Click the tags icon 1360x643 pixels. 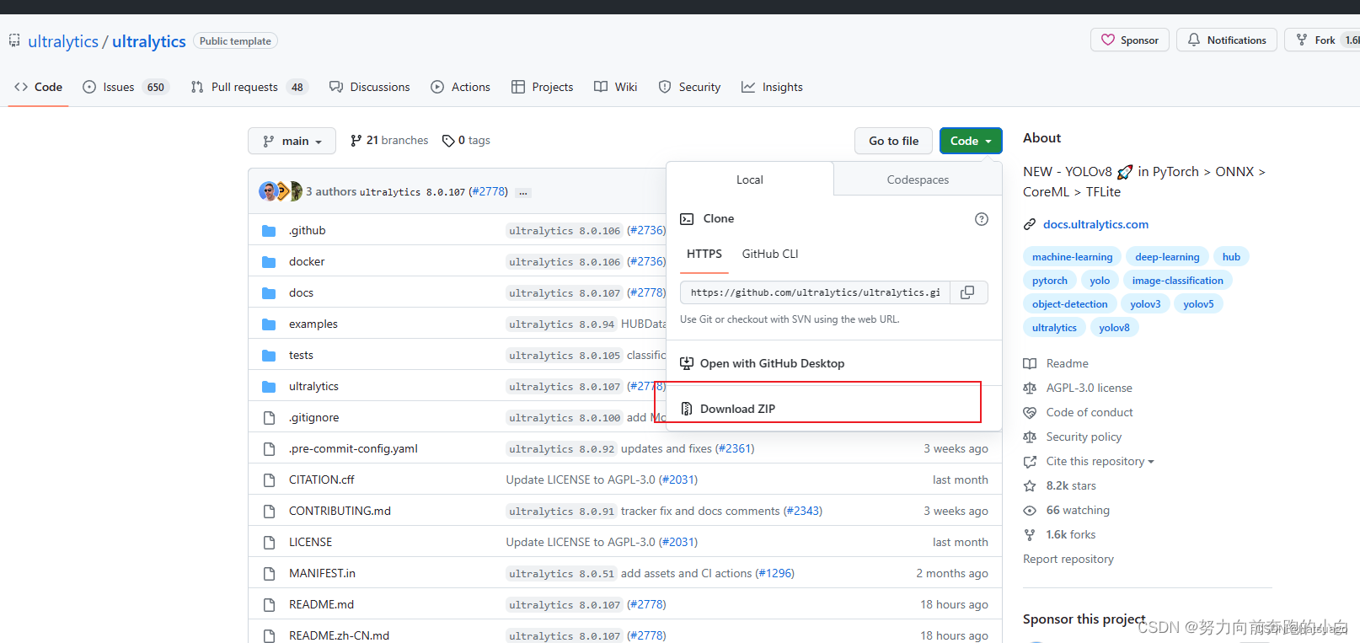click(448, 141)
